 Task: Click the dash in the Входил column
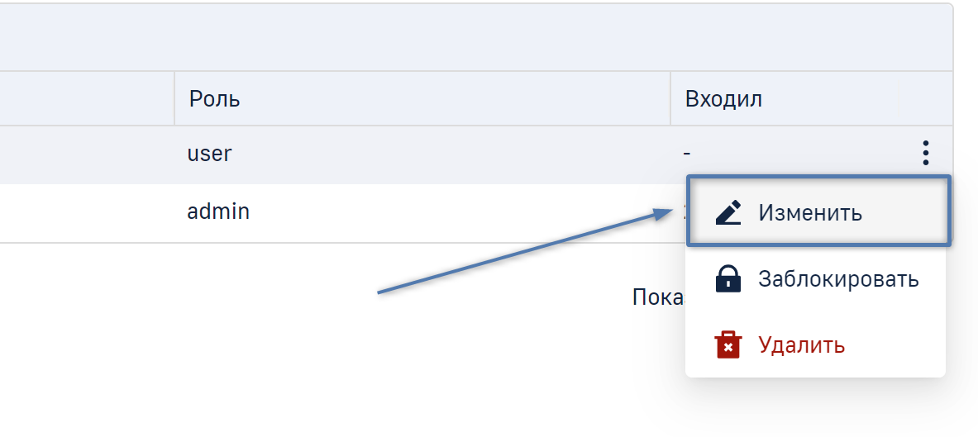687,154
